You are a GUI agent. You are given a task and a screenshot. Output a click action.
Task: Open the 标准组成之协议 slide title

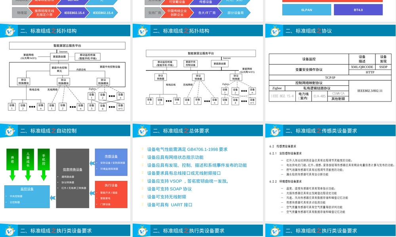click(x=308, y=31)
